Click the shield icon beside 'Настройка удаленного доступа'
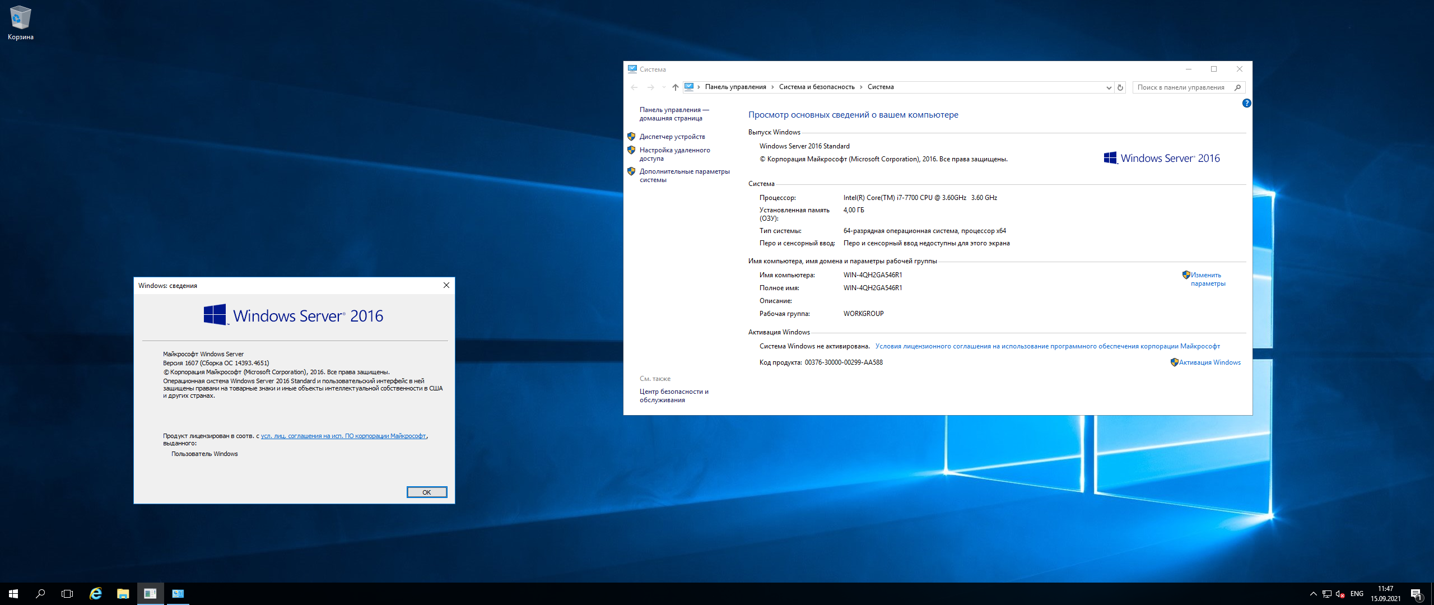This screenshot has width=1434, height=605. click(x=631, y=150)
